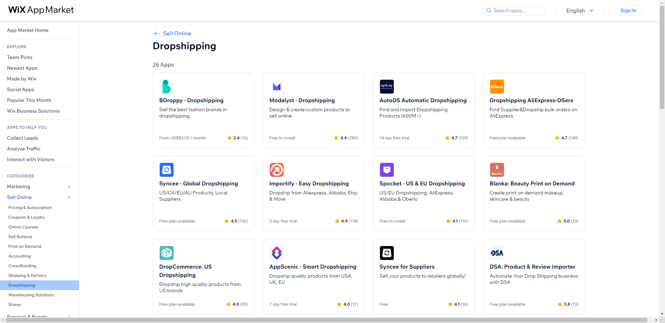Expand the Marketing category chevron
Image resolution: width=665 pixels, height=323 pixels.
[69, 187]
